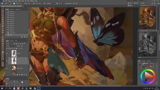Select the Eyedropper tool
The image size is (160, 90).
coord(3,24)
